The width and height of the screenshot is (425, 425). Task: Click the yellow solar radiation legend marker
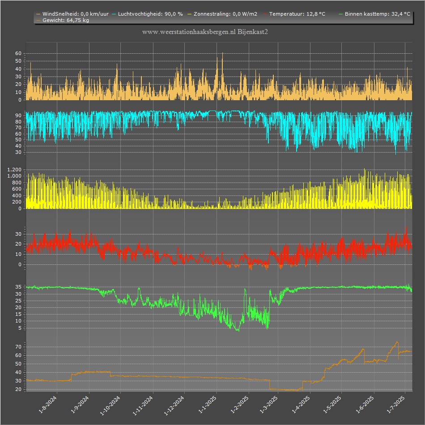(x=190, y=14)
